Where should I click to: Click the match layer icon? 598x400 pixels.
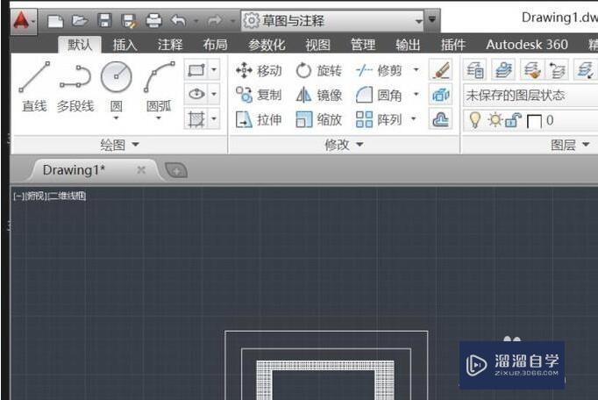532,70
